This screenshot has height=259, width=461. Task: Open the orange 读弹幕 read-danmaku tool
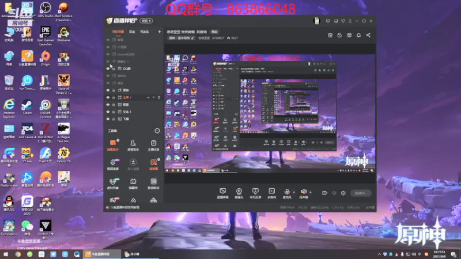pos(153,165)
